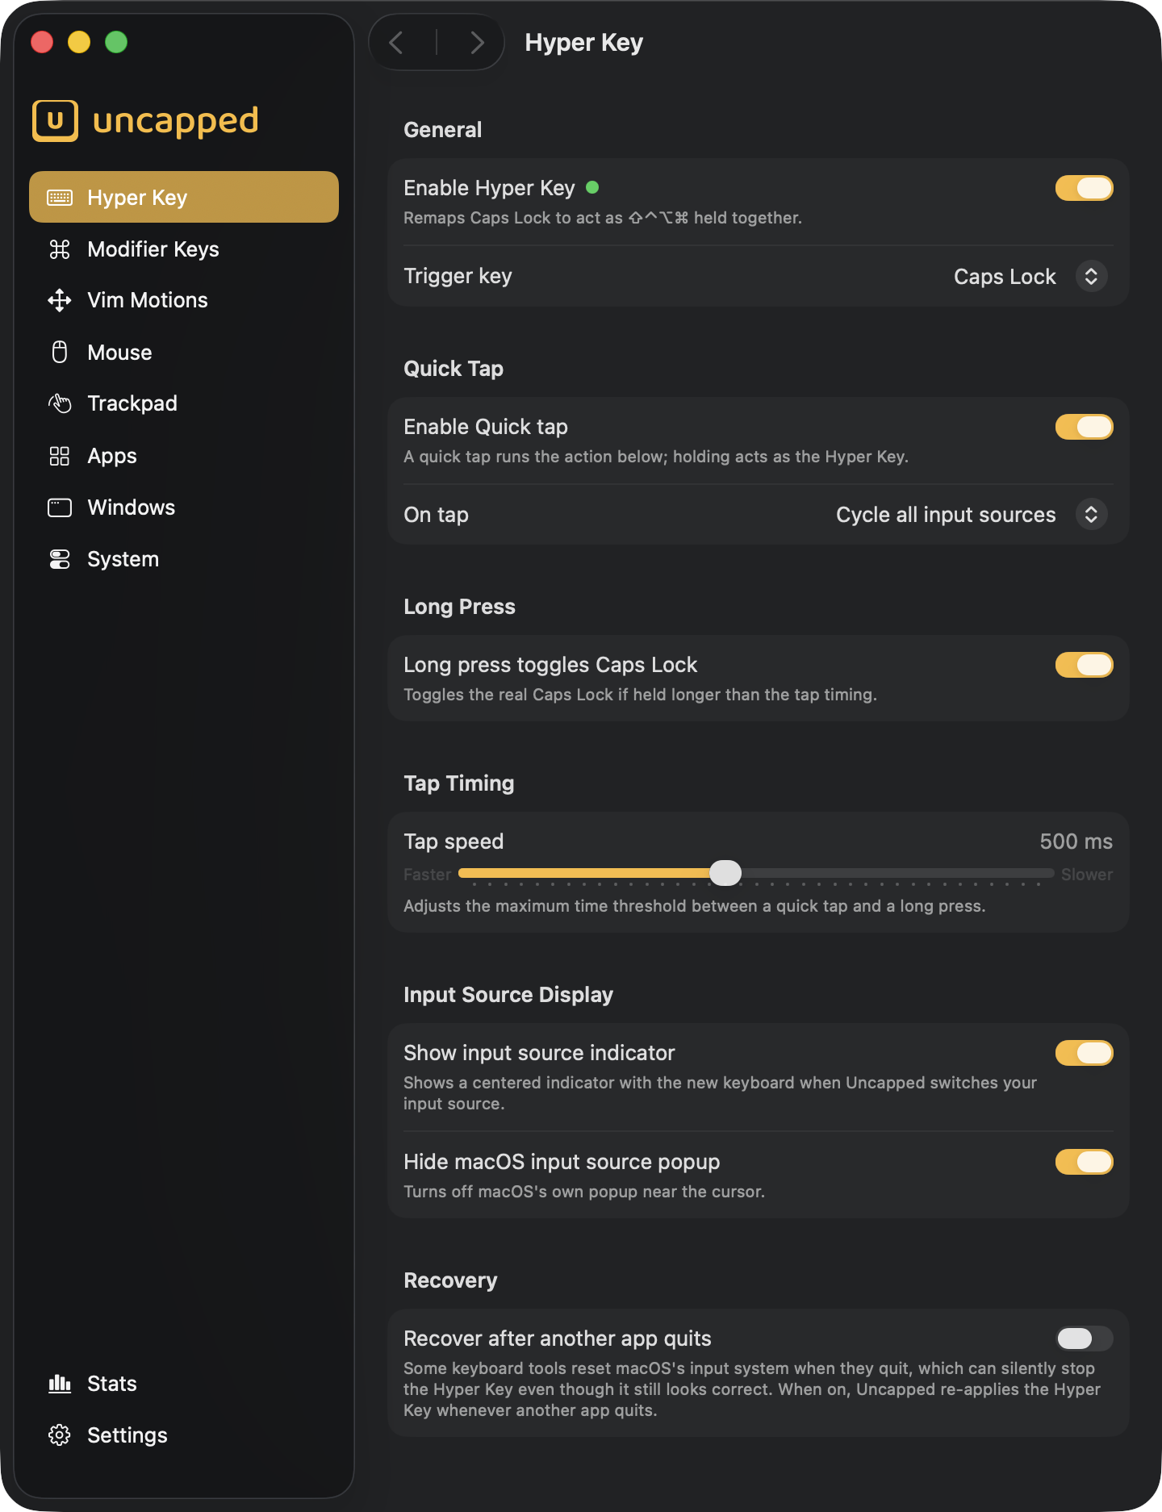The image size is (1162, 1512).
Task: Click the unfilled Tap speed track
Action: tap(897, 873)
